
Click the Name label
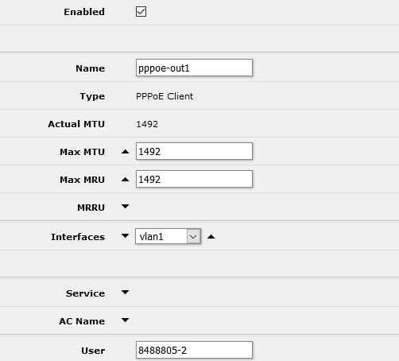tap(91, 68)
